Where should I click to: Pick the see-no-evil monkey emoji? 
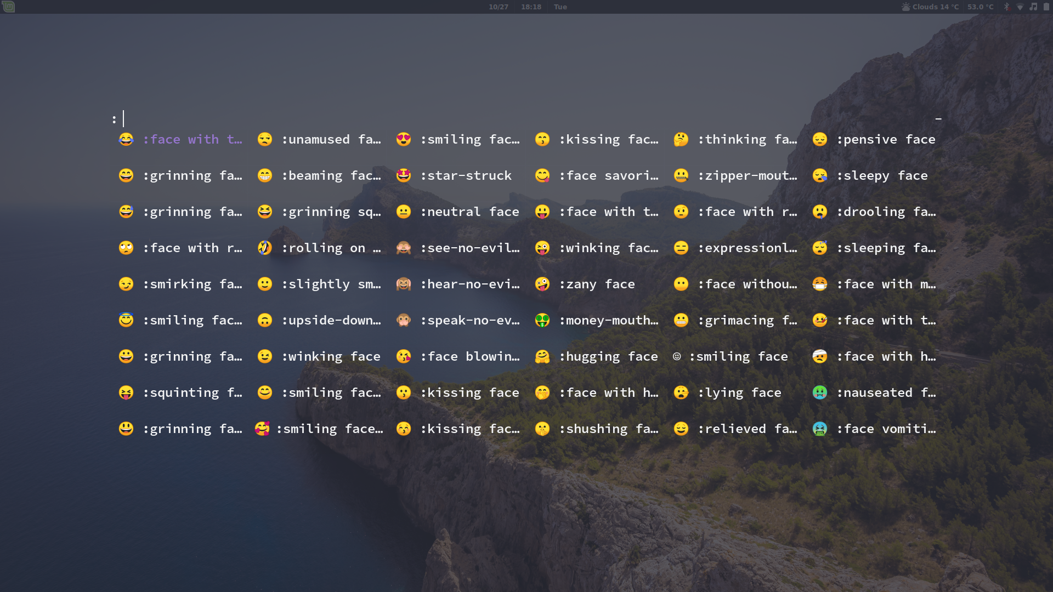(x=469, y=248)
